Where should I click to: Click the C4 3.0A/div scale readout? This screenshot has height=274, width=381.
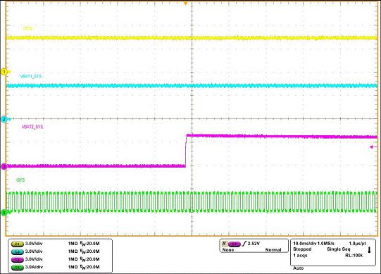[x=34, y=267]
